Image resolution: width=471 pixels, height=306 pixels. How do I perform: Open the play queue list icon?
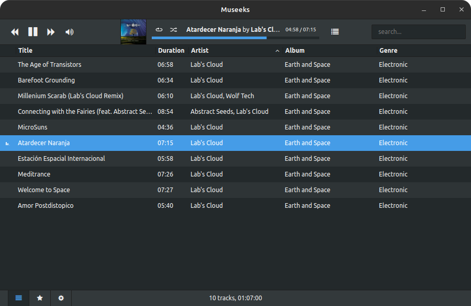335,32
